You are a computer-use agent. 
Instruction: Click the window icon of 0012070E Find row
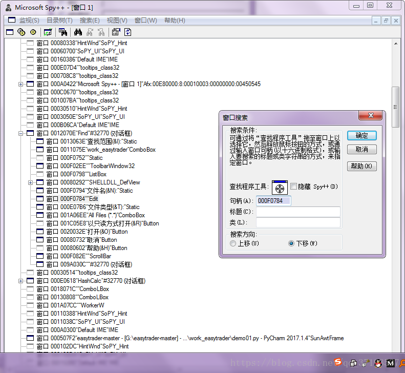(x=30, y=133)
